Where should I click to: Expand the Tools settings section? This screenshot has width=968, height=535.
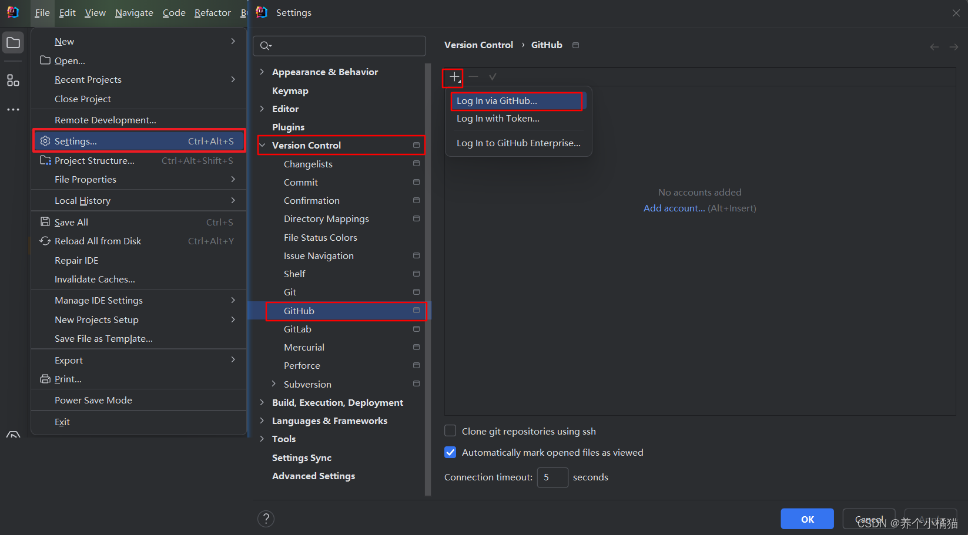(x=262, y=439)
